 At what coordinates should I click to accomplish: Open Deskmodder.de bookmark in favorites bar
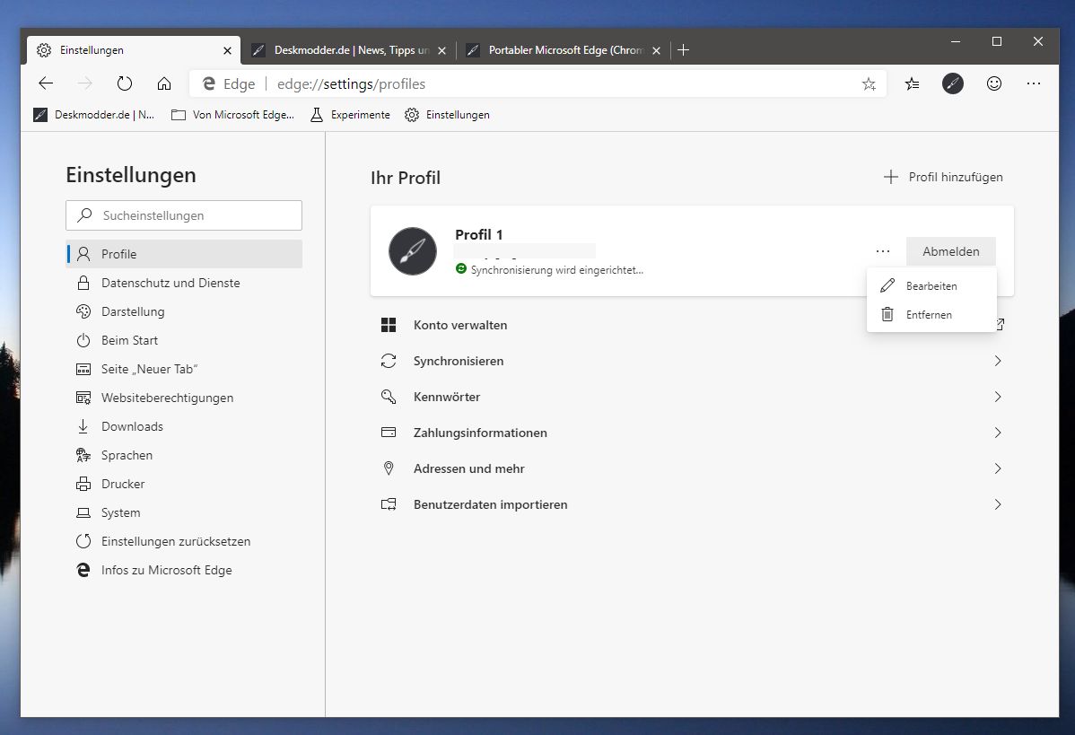pos(94,115)
